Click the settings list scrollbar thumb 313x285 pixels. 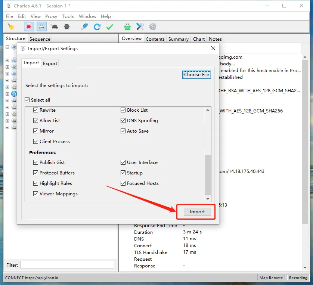(208, 175)
